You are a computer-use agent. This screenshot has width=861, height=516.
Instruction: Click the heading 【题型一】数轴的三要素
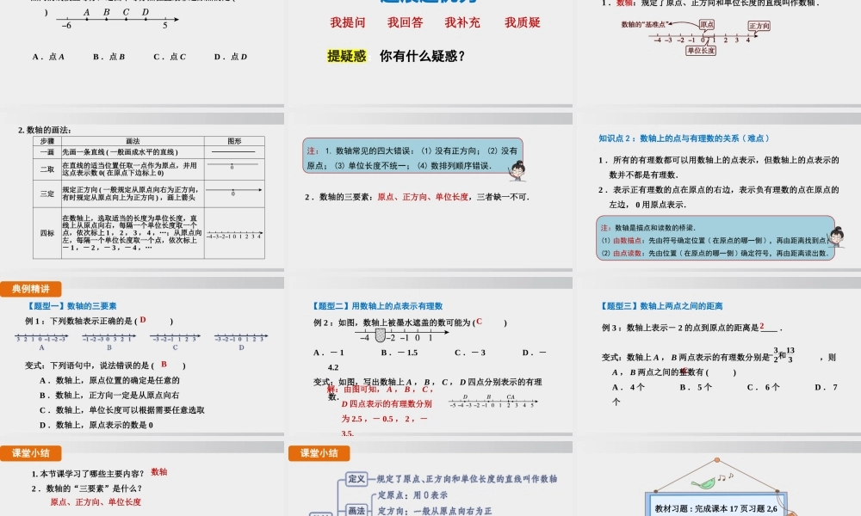pyautogui.click(x=71, y=306)
